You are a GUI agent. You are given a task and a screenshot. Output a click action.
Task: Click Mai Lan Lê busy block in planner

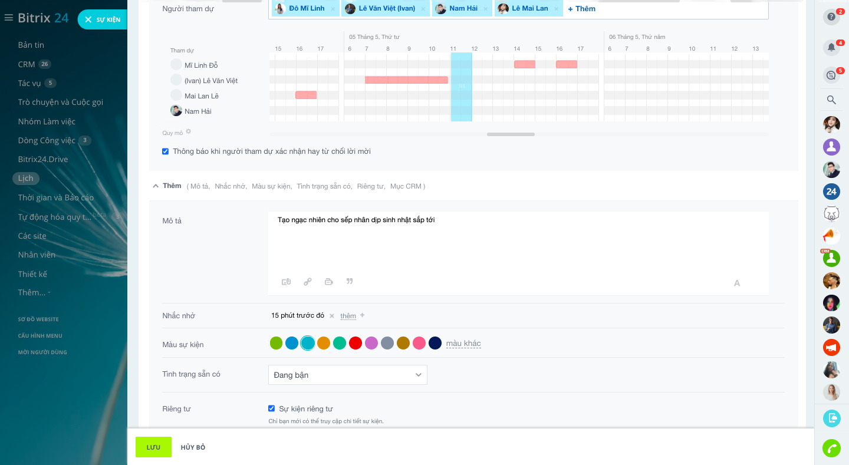coord(306,95)
